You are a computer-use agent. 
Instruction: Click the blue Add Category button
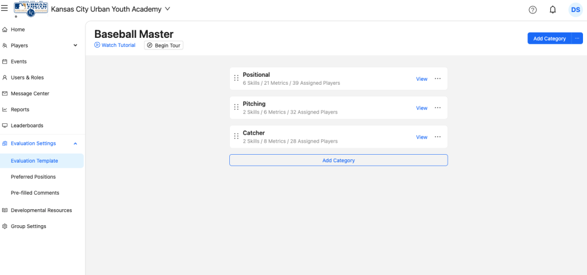coord(549,38)
